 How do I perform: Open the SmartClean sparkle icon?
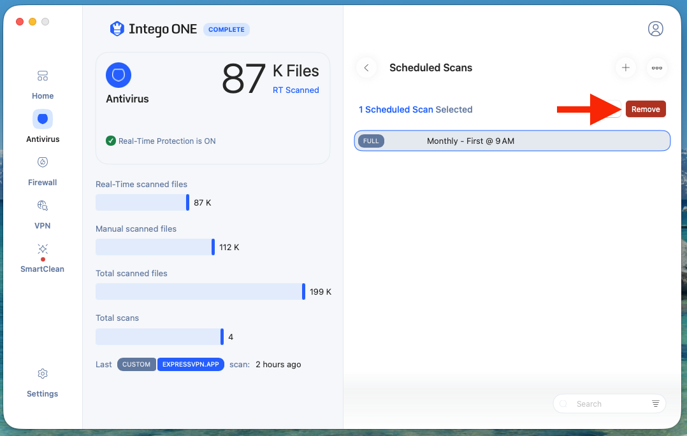pos(43,249)
